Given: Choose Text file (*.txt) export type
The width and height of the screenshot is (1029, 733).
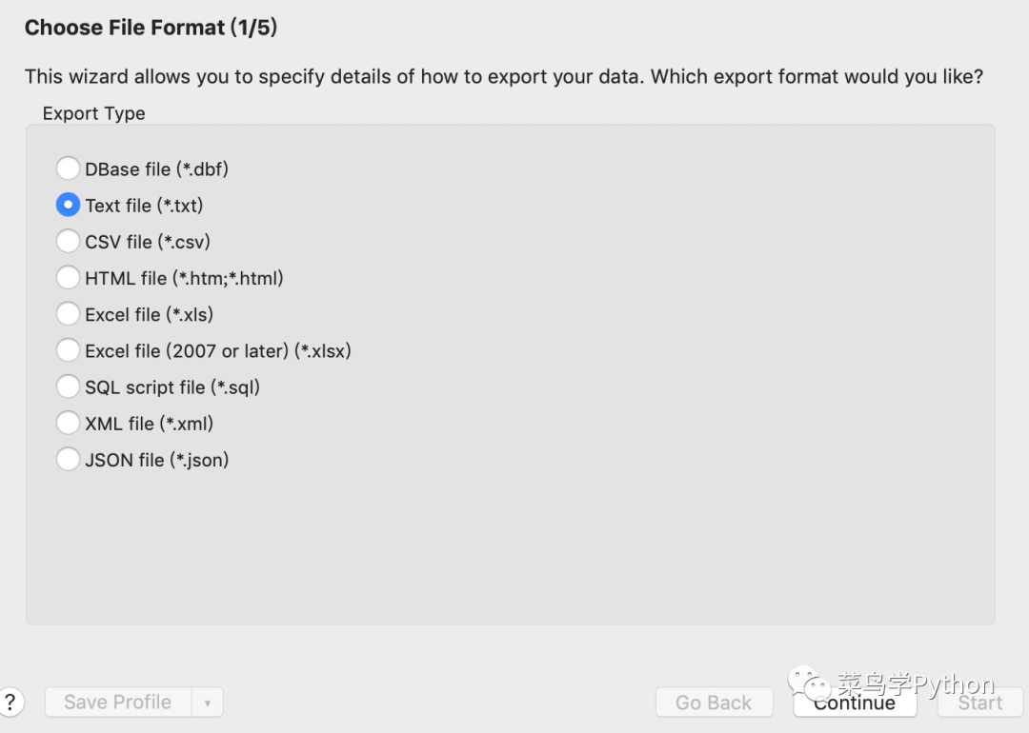Looking at the screenshot, I should point(68,205).
